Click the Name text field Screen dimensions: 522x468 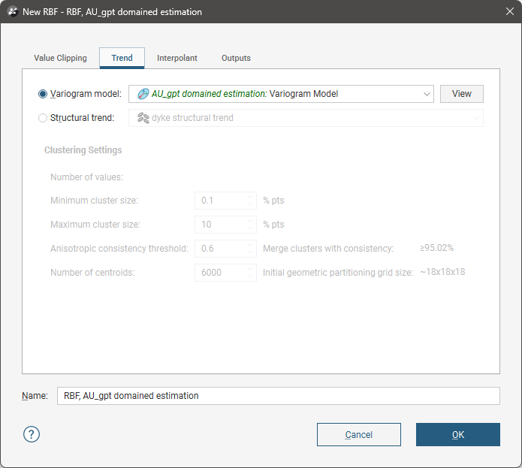pos(278,396)
